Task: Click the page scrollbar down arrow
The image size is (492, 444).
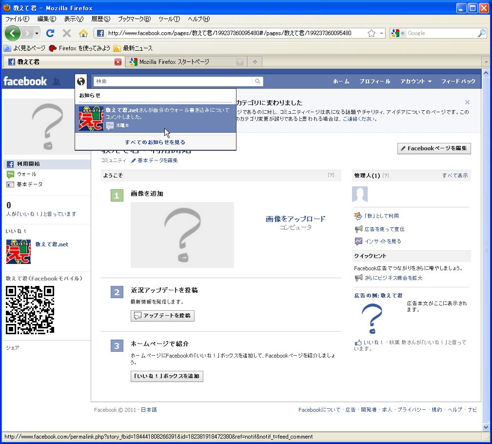Action: pos(486,427)
